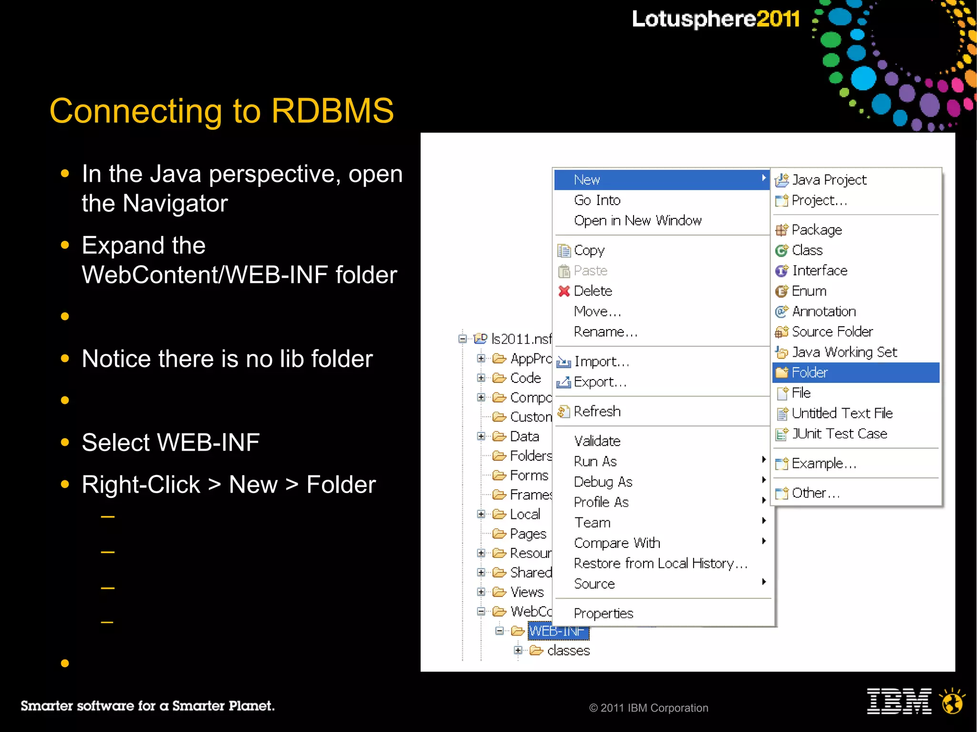The width and height of the screenshot is (977, 732).
Task: Expand the Code folder node
Action: [x=481, y=378]
